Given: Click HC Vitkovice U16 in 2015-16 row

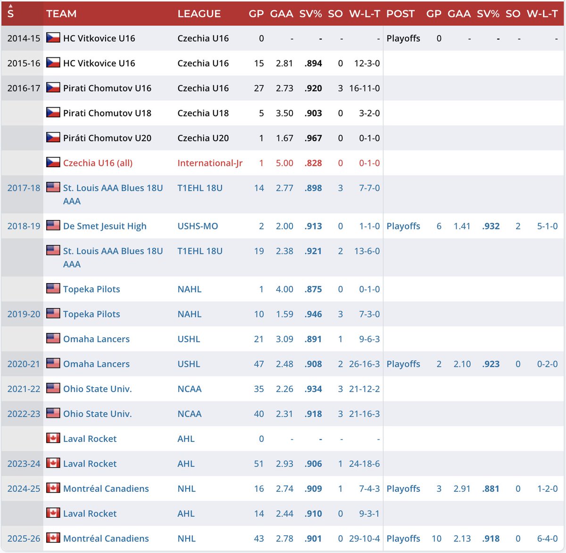Looking at the screenshot, I should (x=99, y=63).
